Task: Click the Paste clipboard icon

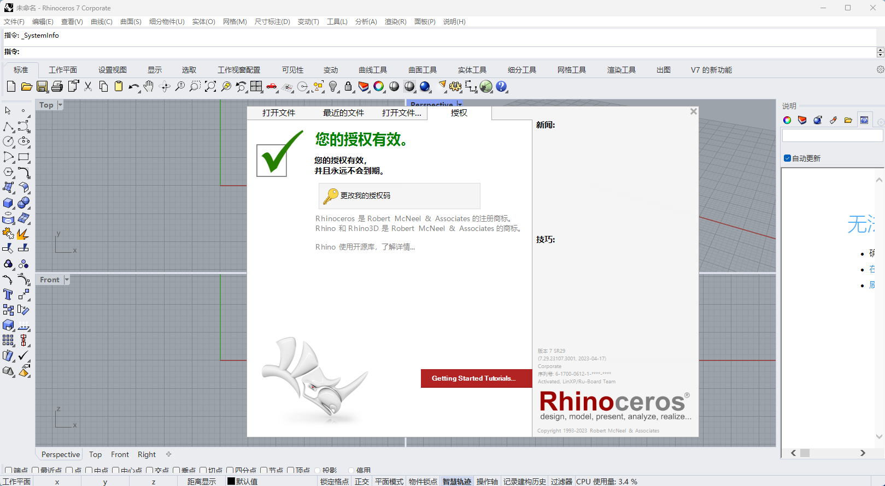Action: click(x=119, y=86)
